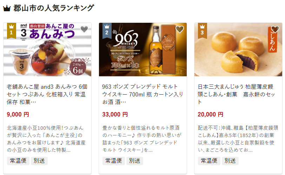The image size is (285, 175).
Task: Open 老舗あんこ屋 and3 あんみつ title link
Action: [x=47, y=94]
